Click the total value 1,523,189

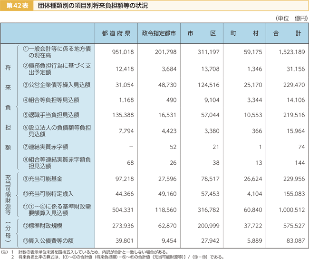292,52
